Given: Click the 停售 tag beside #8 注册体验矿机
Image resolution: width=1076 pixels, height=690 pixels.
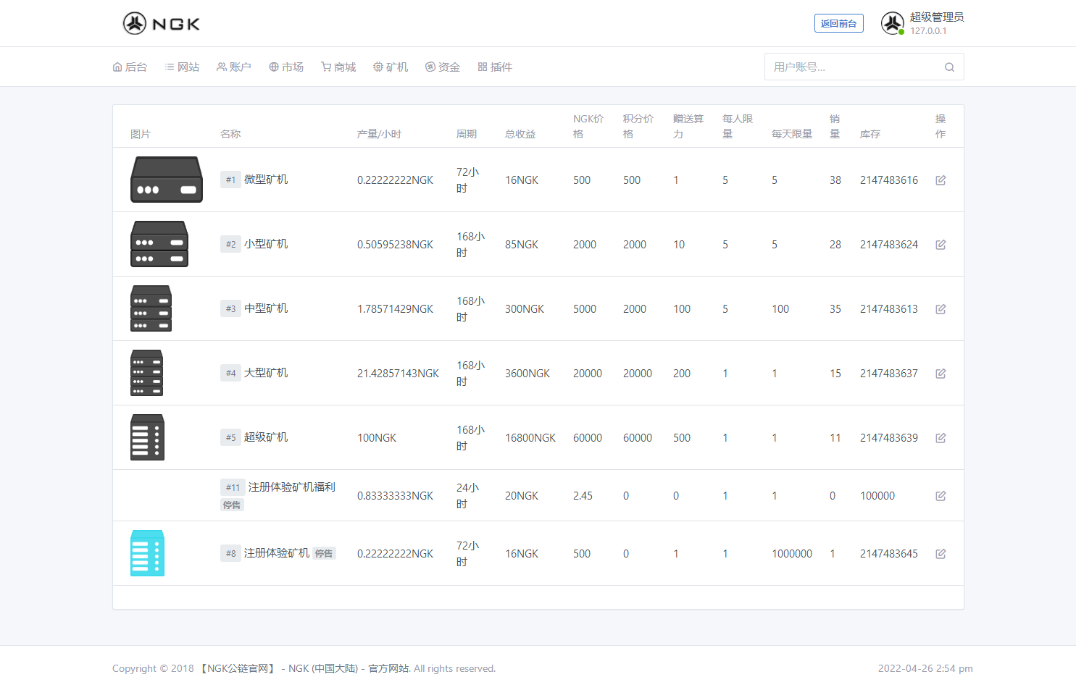Looking at the screenshot, I should 324,553.
